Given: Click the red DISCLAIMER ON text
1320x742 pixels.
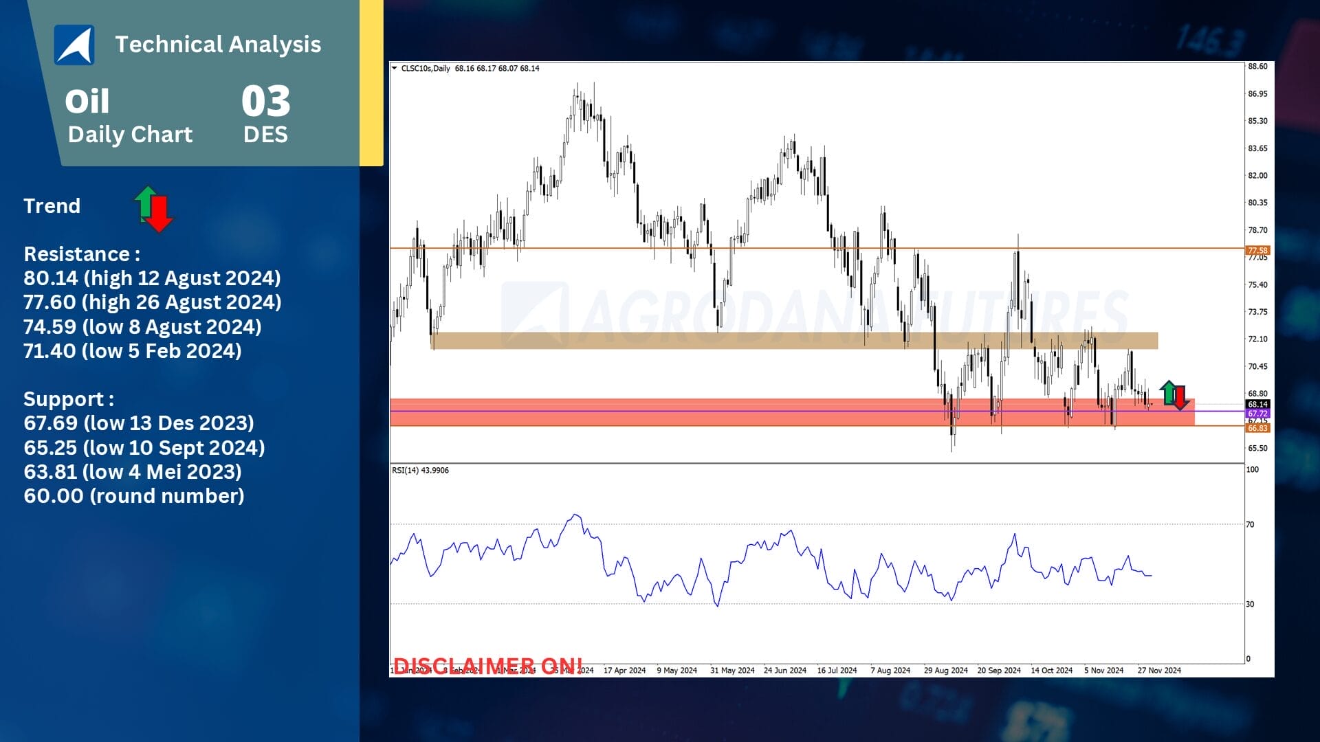Looking at the screenshot, I should pyautogui.click(x=487, y=664).
